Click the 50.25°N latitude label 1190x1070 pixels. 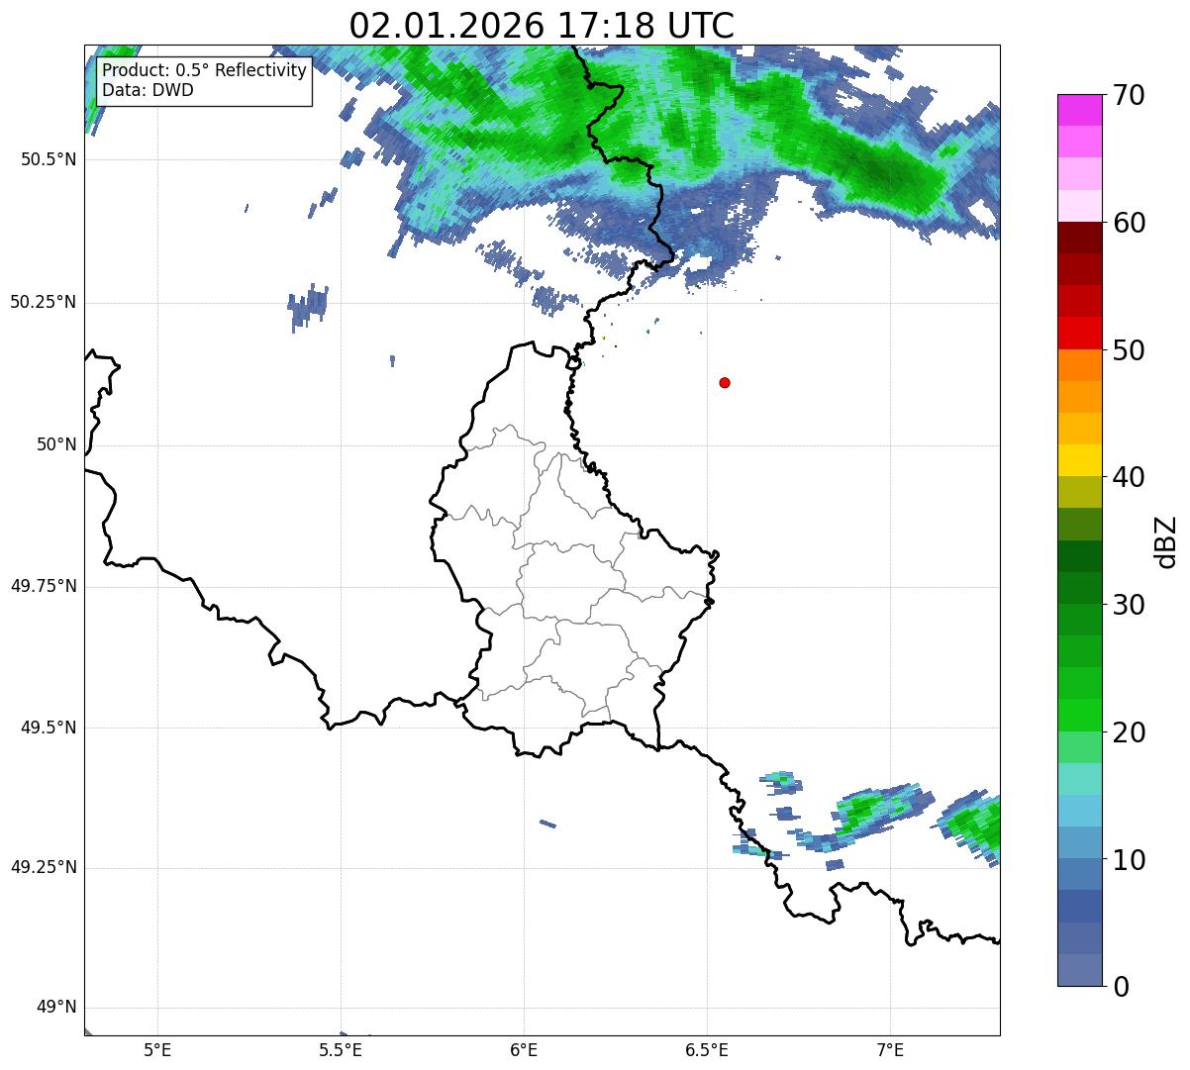[44, 303]
